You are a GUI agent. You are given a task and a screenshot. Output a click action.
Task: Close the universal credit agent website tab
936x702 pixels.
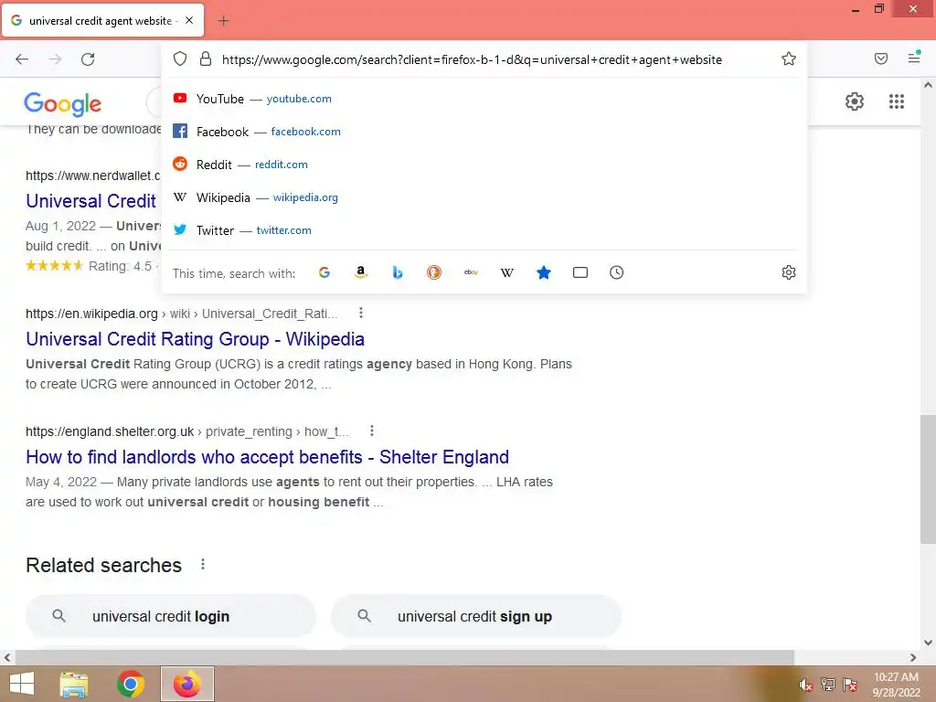tap(189, 20)
